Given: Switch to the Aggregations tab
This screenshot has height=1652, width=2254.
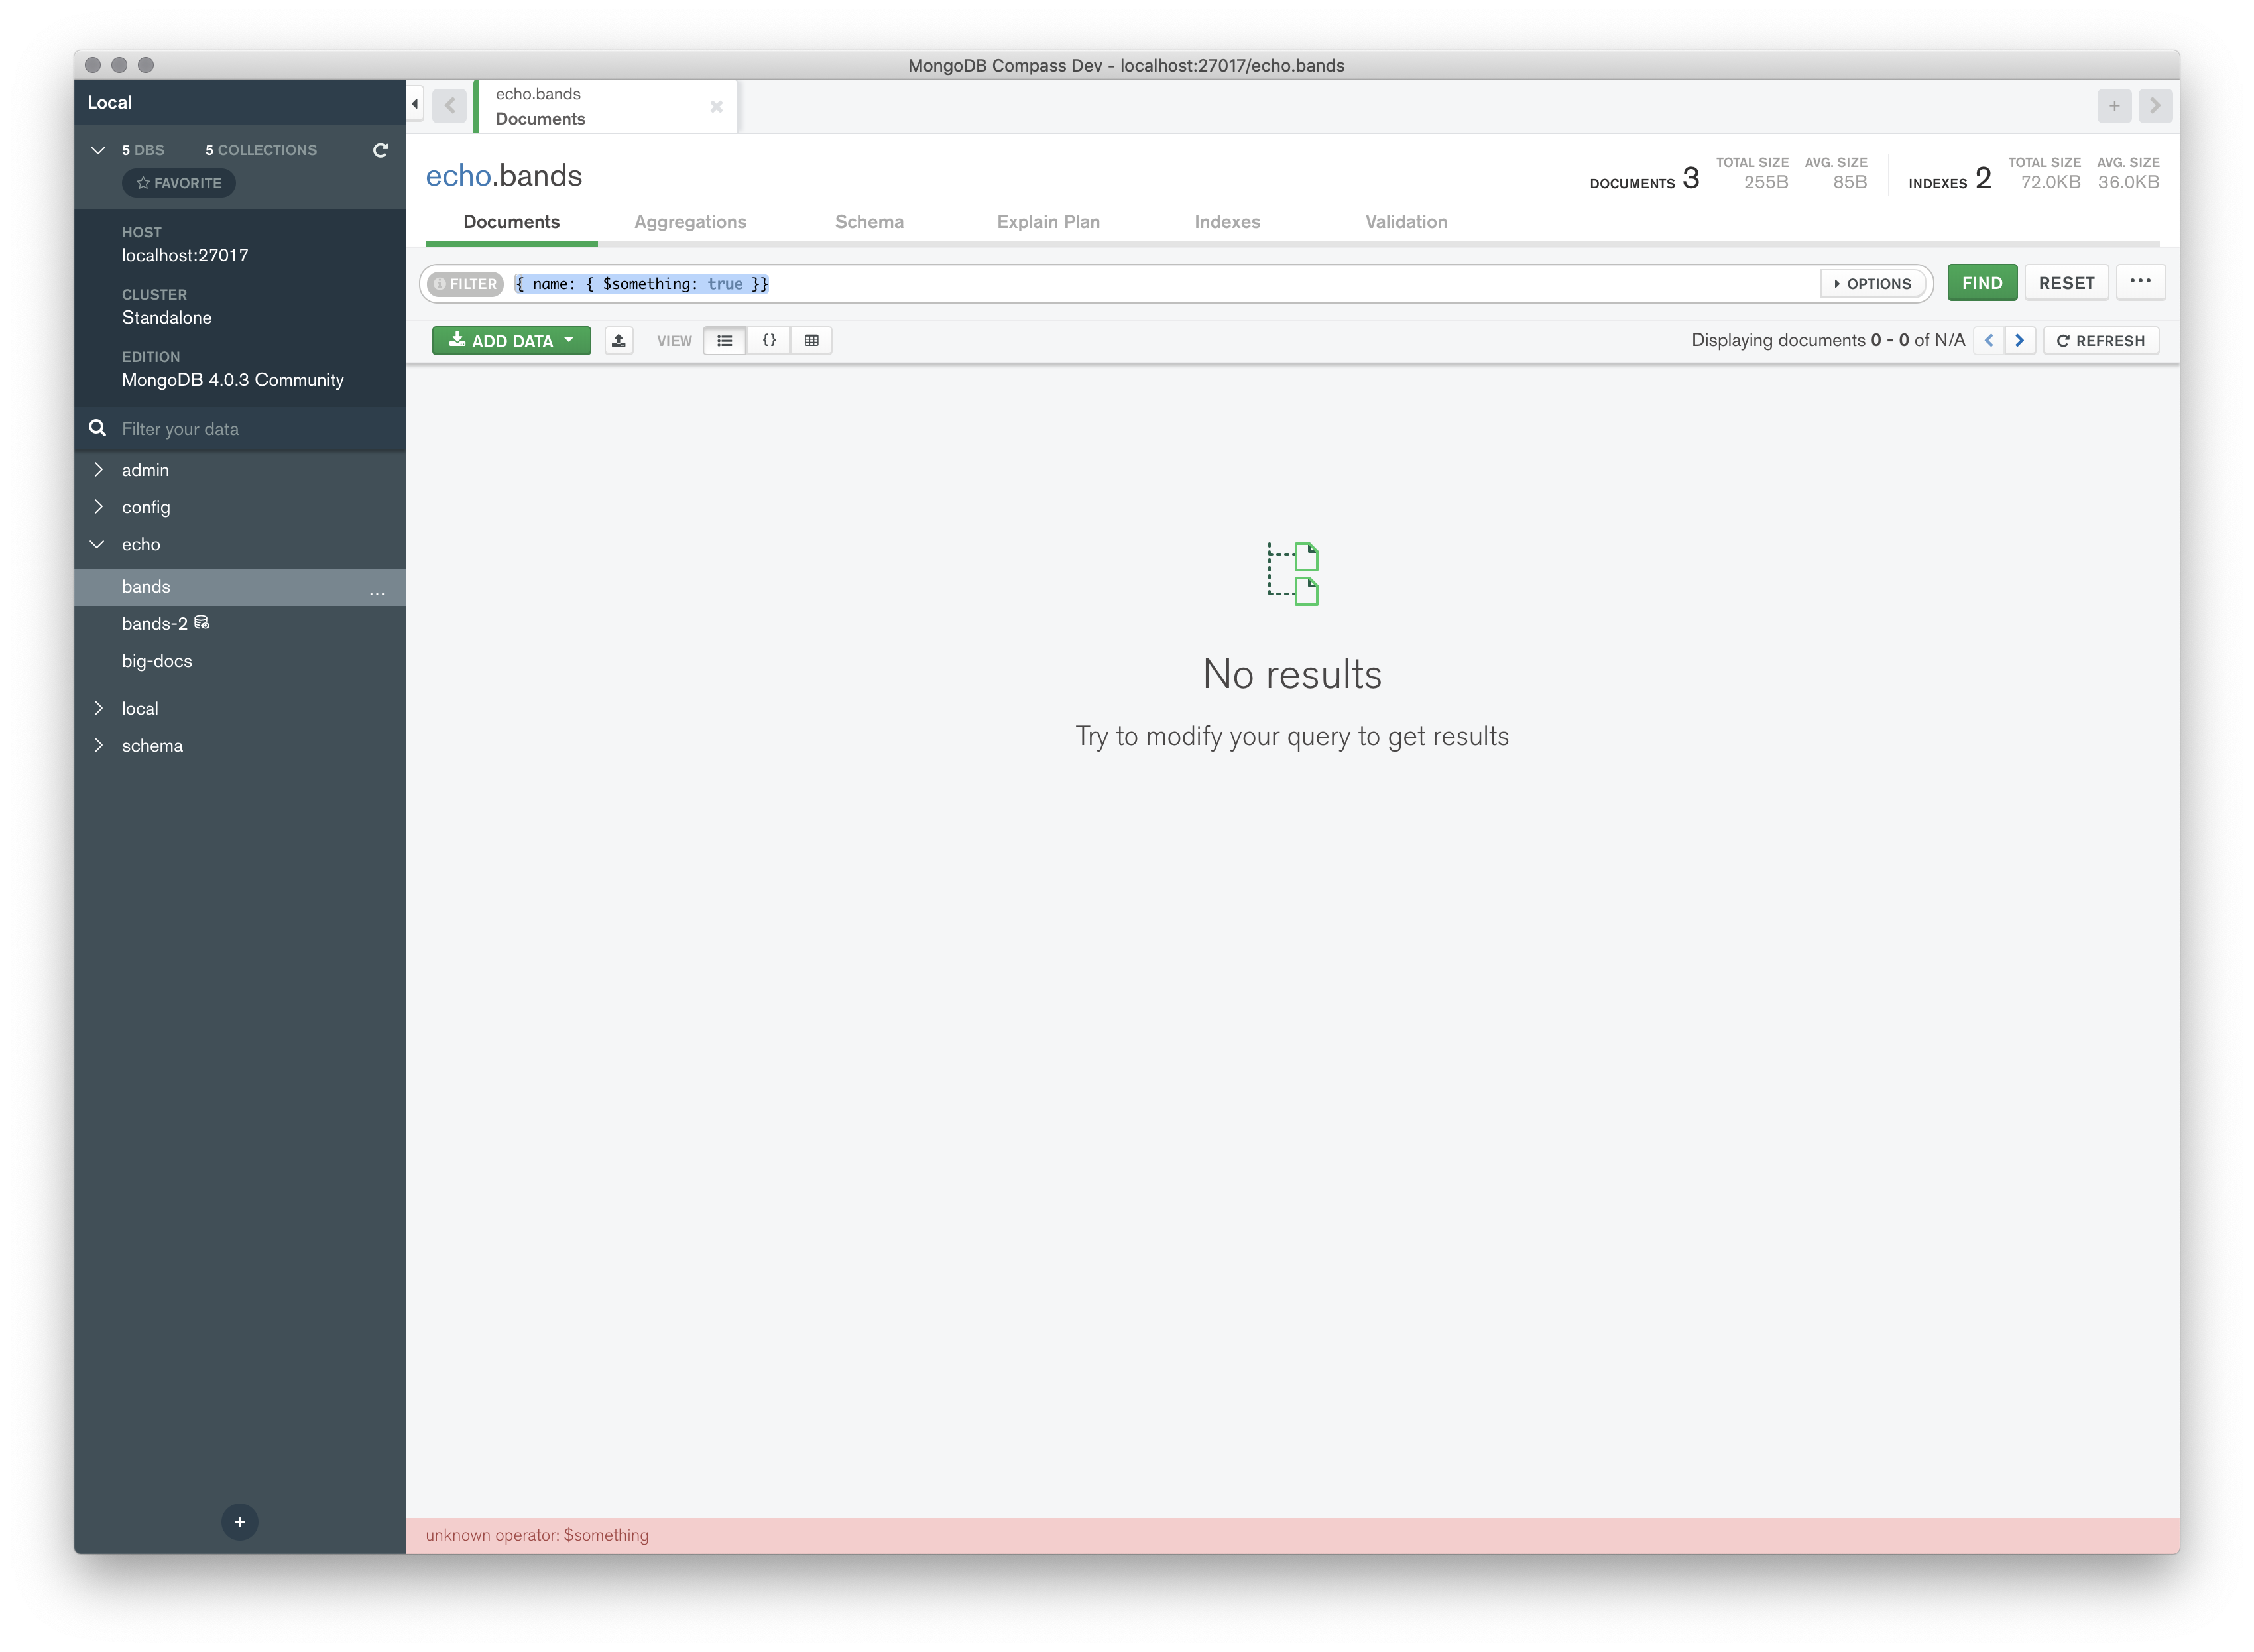Looking at the screenshot, I should click(x=690, y=222).
